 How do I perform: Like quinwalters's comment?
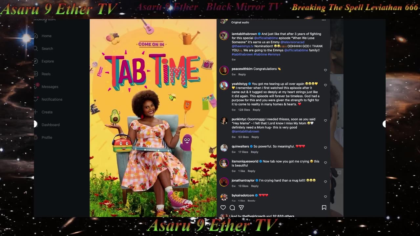coord(325,148)
